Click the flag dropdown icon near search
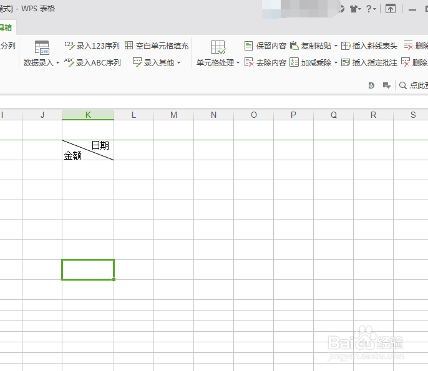 tap(387, 85)
